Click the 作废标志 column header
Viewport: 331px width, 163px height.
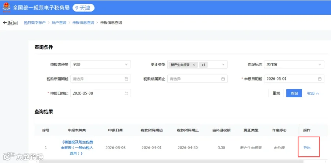pos(279,130)
